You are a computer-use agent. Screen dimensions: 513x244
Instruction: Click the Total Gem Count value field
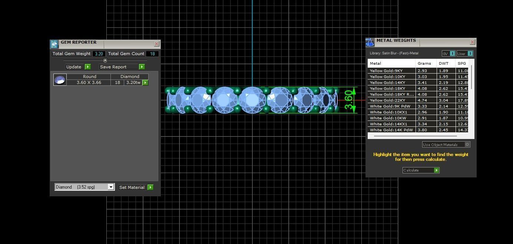pos(152,54)
